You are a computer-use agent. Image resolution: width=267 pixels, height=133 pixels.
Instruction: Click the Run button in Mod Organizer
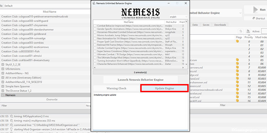pos(256,10)
